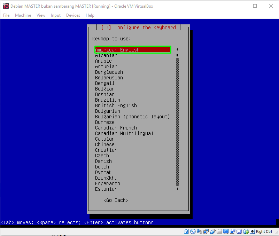Viewport: 279px width, 236px height.
Task: Close the VirtualBox VM window
Action: [x=271, y=6]
